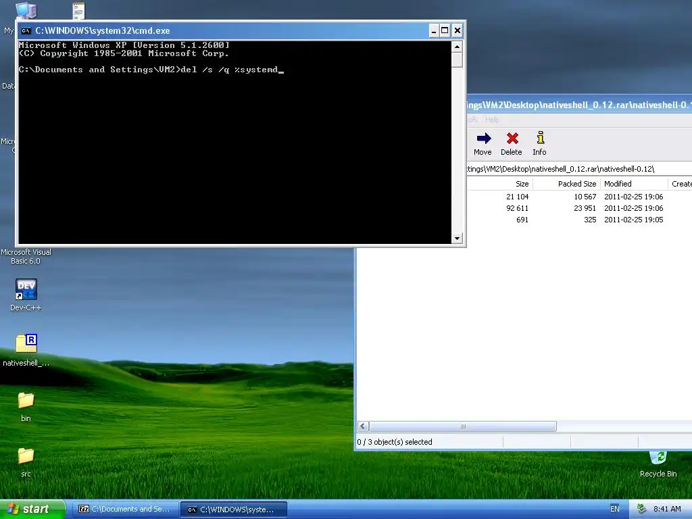Select the bin folder on desktop
This screenshot has width=692, height=519.
[26, 406]
